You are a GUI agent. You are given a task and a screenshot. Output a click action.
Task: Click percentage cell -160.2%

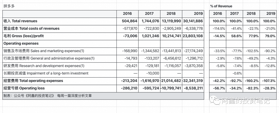click(x=252, y=81)
